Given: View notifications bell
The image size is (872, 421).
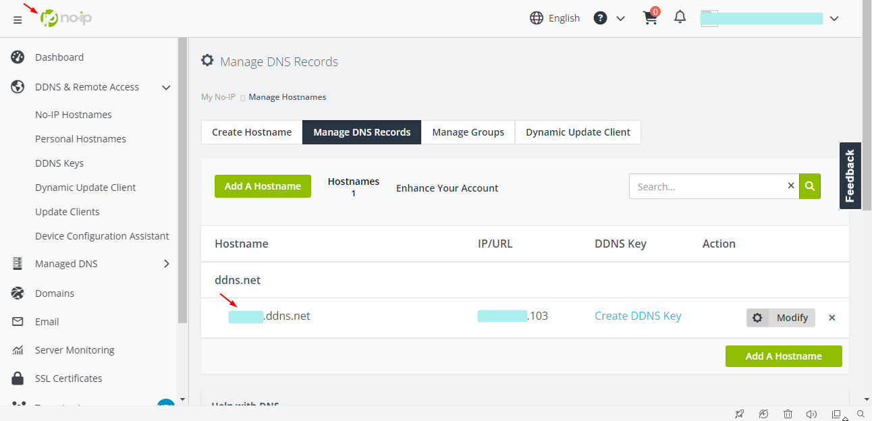Looking at the screenshot, I should pos(680,18).
